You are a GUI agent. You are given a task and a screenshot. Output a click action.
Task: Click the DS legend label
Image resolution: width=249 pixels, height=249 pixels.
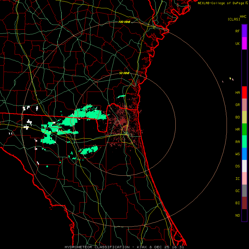pos(237,166)
